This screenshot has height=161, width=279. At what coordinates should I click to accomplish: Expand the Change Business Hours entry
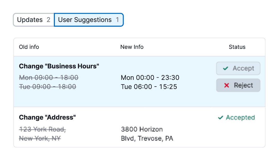[x=59, y=66]
